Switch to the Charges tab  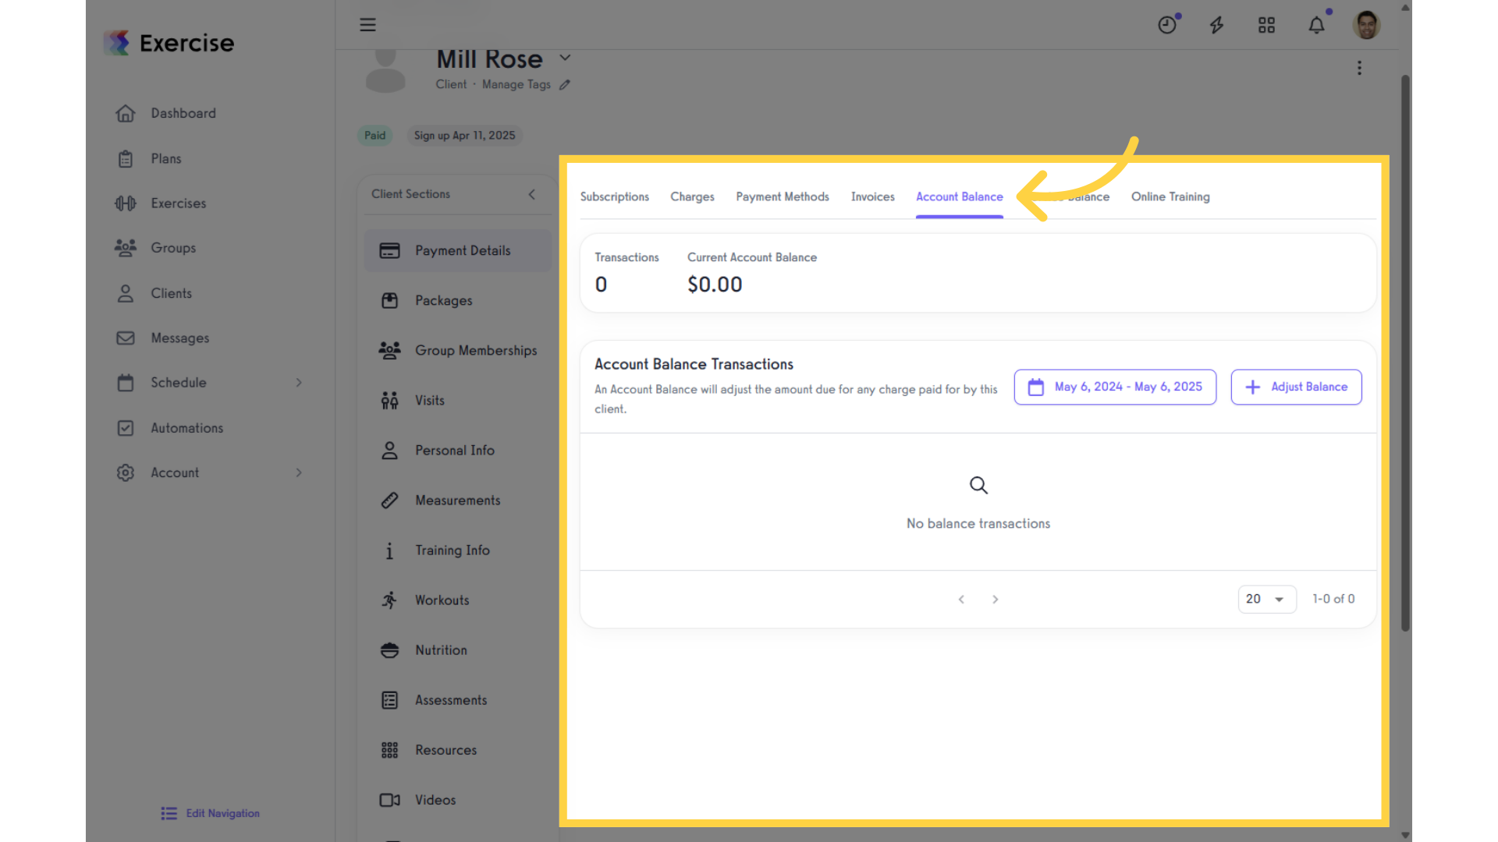tap(692, 197)
